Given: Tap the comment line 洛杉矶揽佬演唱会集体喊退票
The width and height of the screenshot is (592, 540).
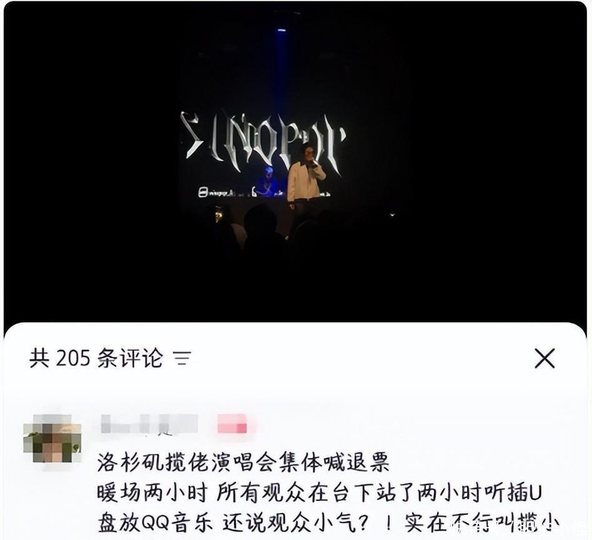Looking at the screenshot, I should 243,462.
